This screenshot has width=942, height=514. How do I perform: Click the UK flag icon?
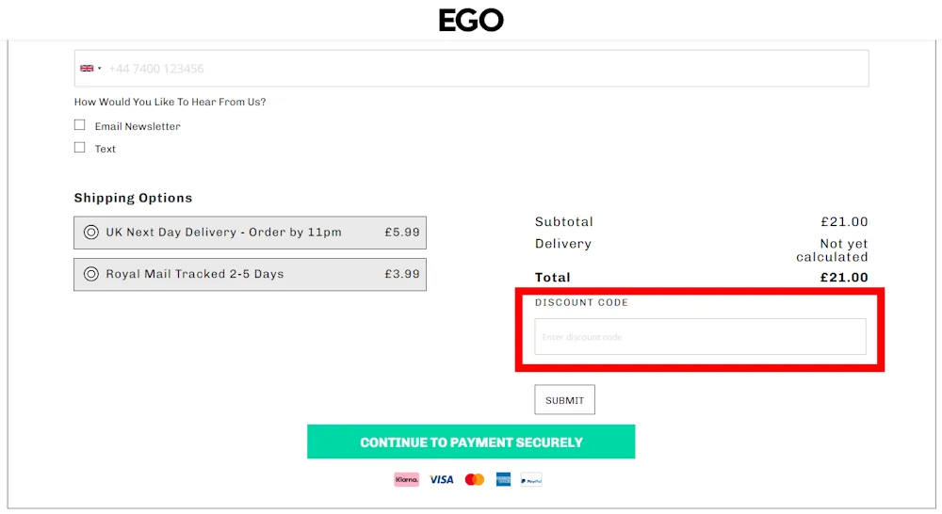(x=87, y=69)
